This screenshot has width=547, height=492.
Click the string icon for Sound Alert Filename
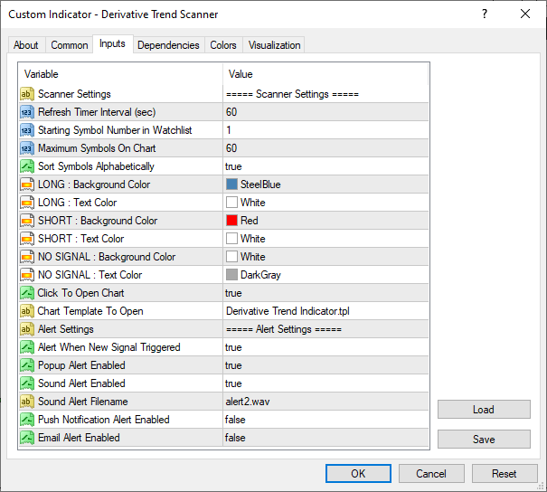(27, 402)
